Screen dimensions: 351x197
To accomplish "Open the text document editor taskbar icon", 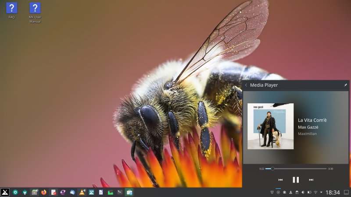I will pos(101,192).
